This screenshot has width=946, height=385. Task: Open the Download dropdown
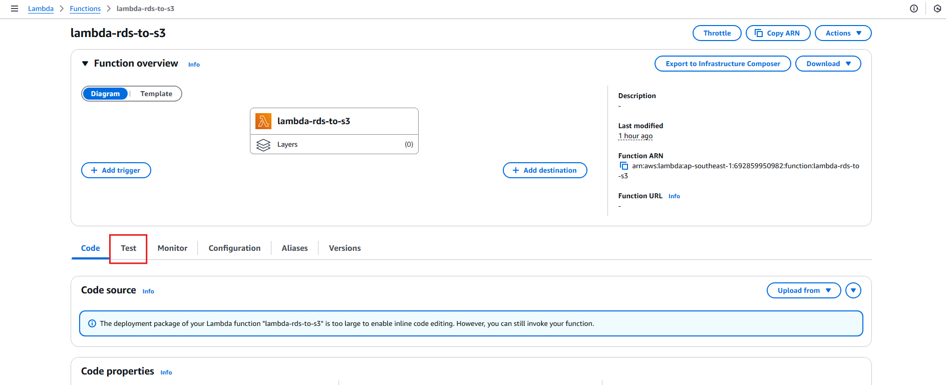click(x=828, y=64)
